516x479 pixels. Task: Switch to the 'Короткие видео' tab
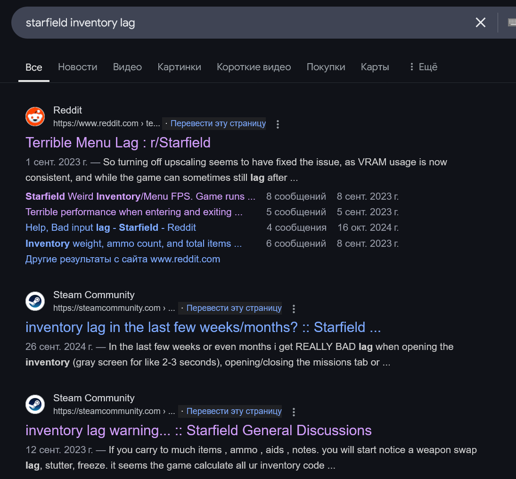click(254, 67)
